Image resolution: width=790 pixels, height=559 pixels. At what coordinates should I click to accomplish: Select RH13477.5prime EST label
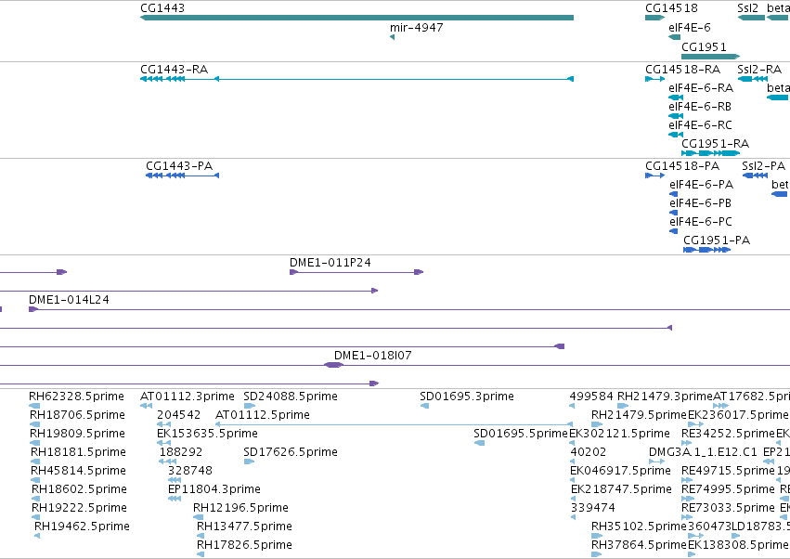[x=244, y=526]
